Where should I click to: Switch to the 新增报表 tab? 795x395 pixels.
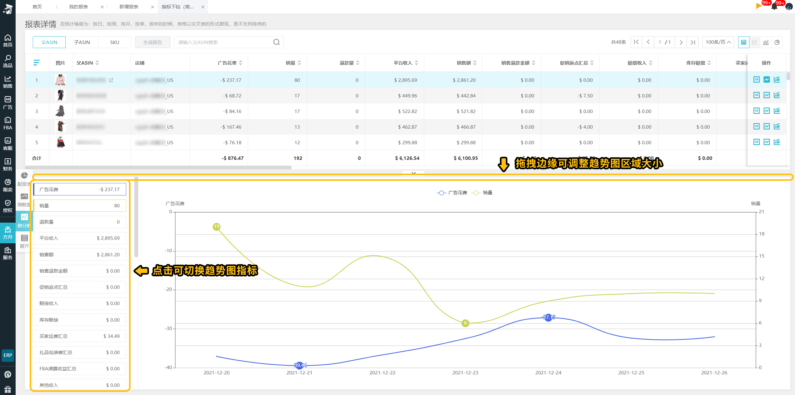click(x=129, y=7)
